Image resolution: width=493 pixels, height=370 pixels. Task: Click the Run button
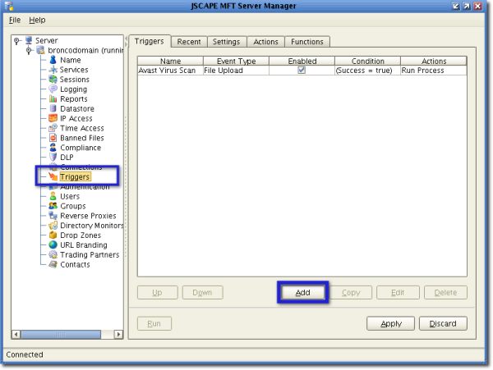point(154,323)
